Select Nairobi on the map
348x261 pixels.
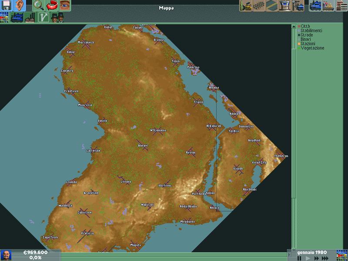tap(147, 205)
